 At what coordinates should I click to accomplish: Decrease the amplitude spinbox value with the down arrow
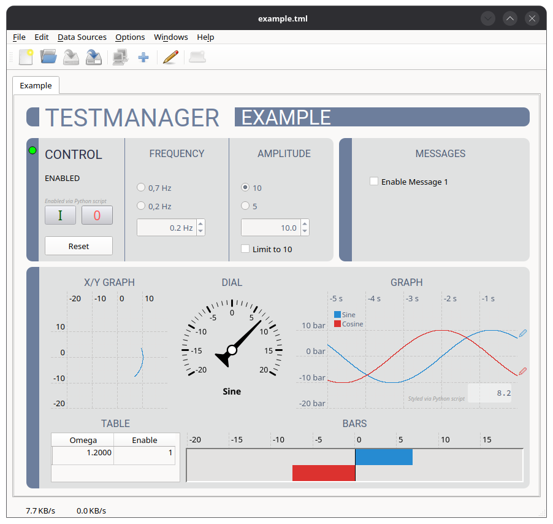pos(305,231)
